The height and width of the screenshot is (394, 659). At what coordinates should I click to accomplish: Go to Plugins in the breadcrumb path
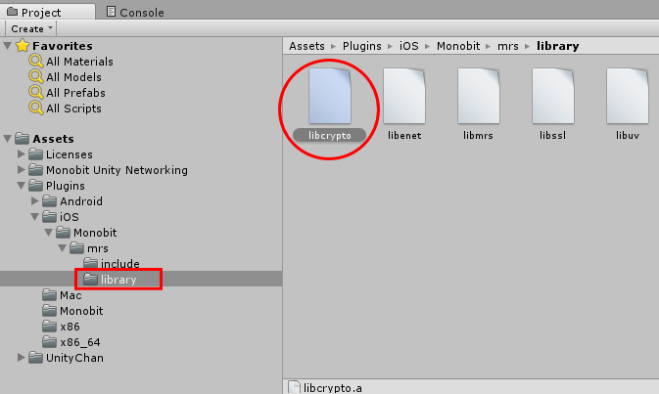pyautogui.click(x=362, y=46)
